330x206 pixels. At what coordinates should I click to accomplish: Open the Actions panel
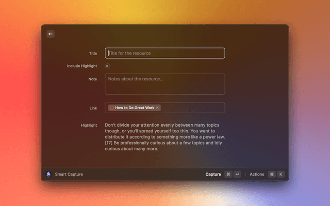(x=257, y=174)
